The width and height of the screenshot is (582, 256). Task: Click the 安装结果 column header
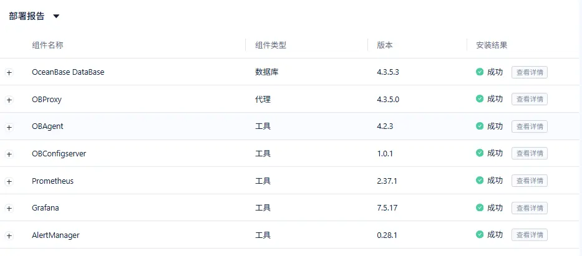(492, 45)
